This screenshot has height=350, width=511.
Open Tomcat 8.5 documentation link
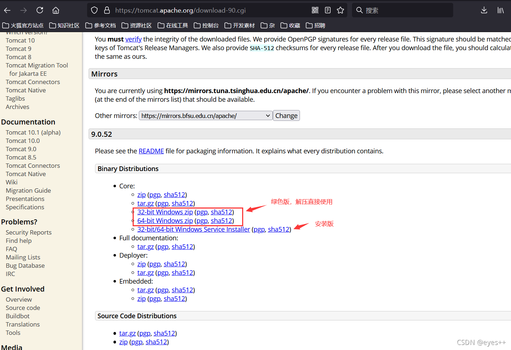coord(21,157)
